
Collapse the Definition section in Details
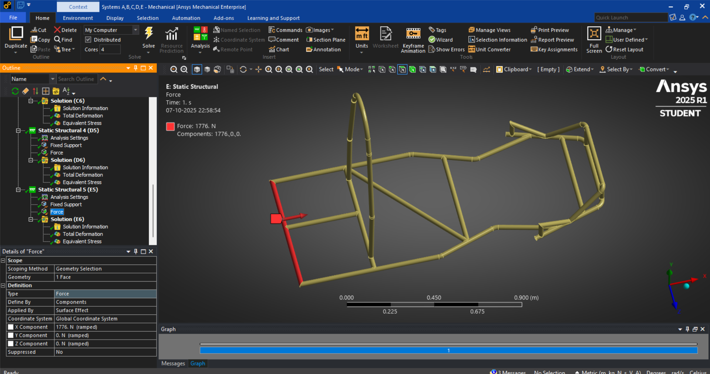tap(3, 286)
